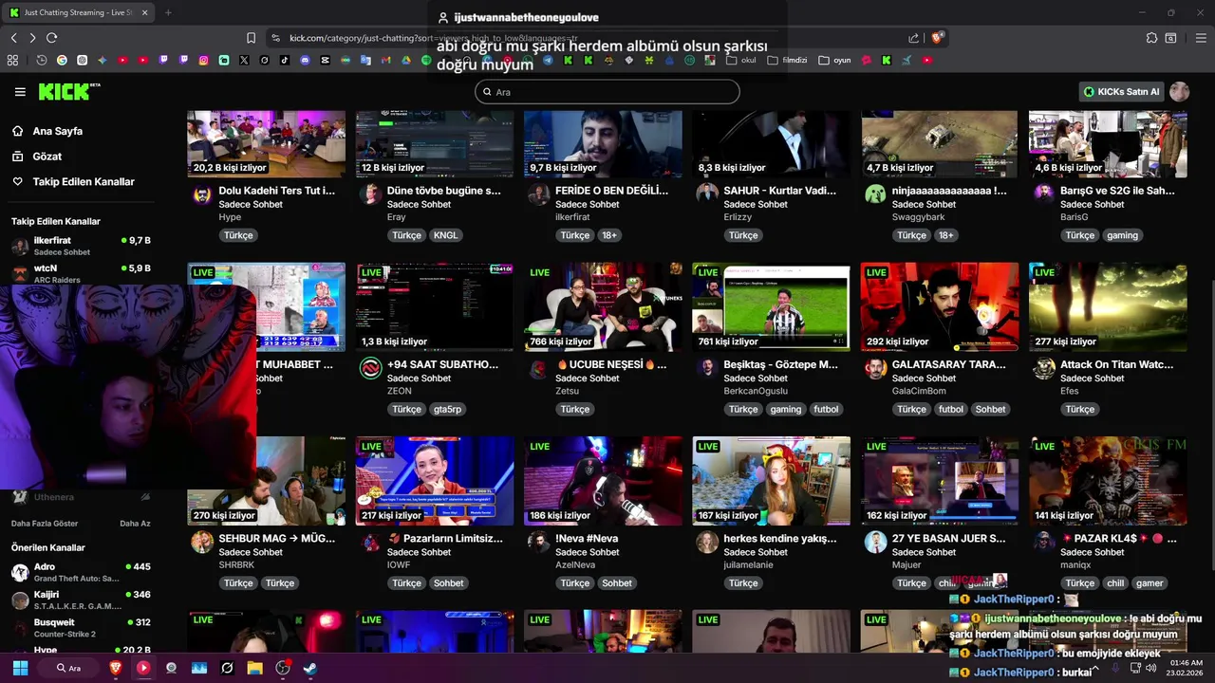Click Daha Fazla Göster
This screenshot has height=683, width=1215.
click(x=45, y=524)
